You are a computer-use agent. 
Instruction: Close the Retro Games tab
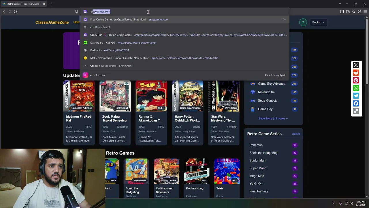pyautogui.click(x=44, y=4)
